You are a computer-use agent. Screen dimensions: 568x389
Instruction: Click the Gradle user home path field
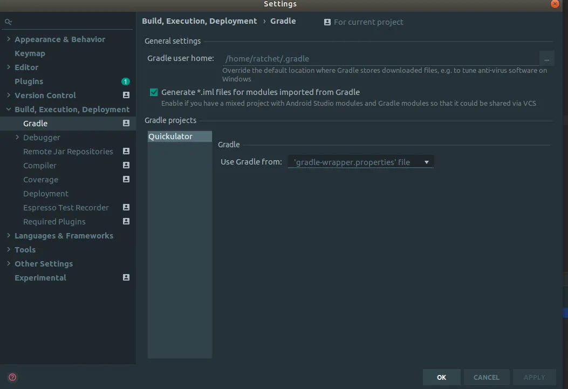[380, 59]
